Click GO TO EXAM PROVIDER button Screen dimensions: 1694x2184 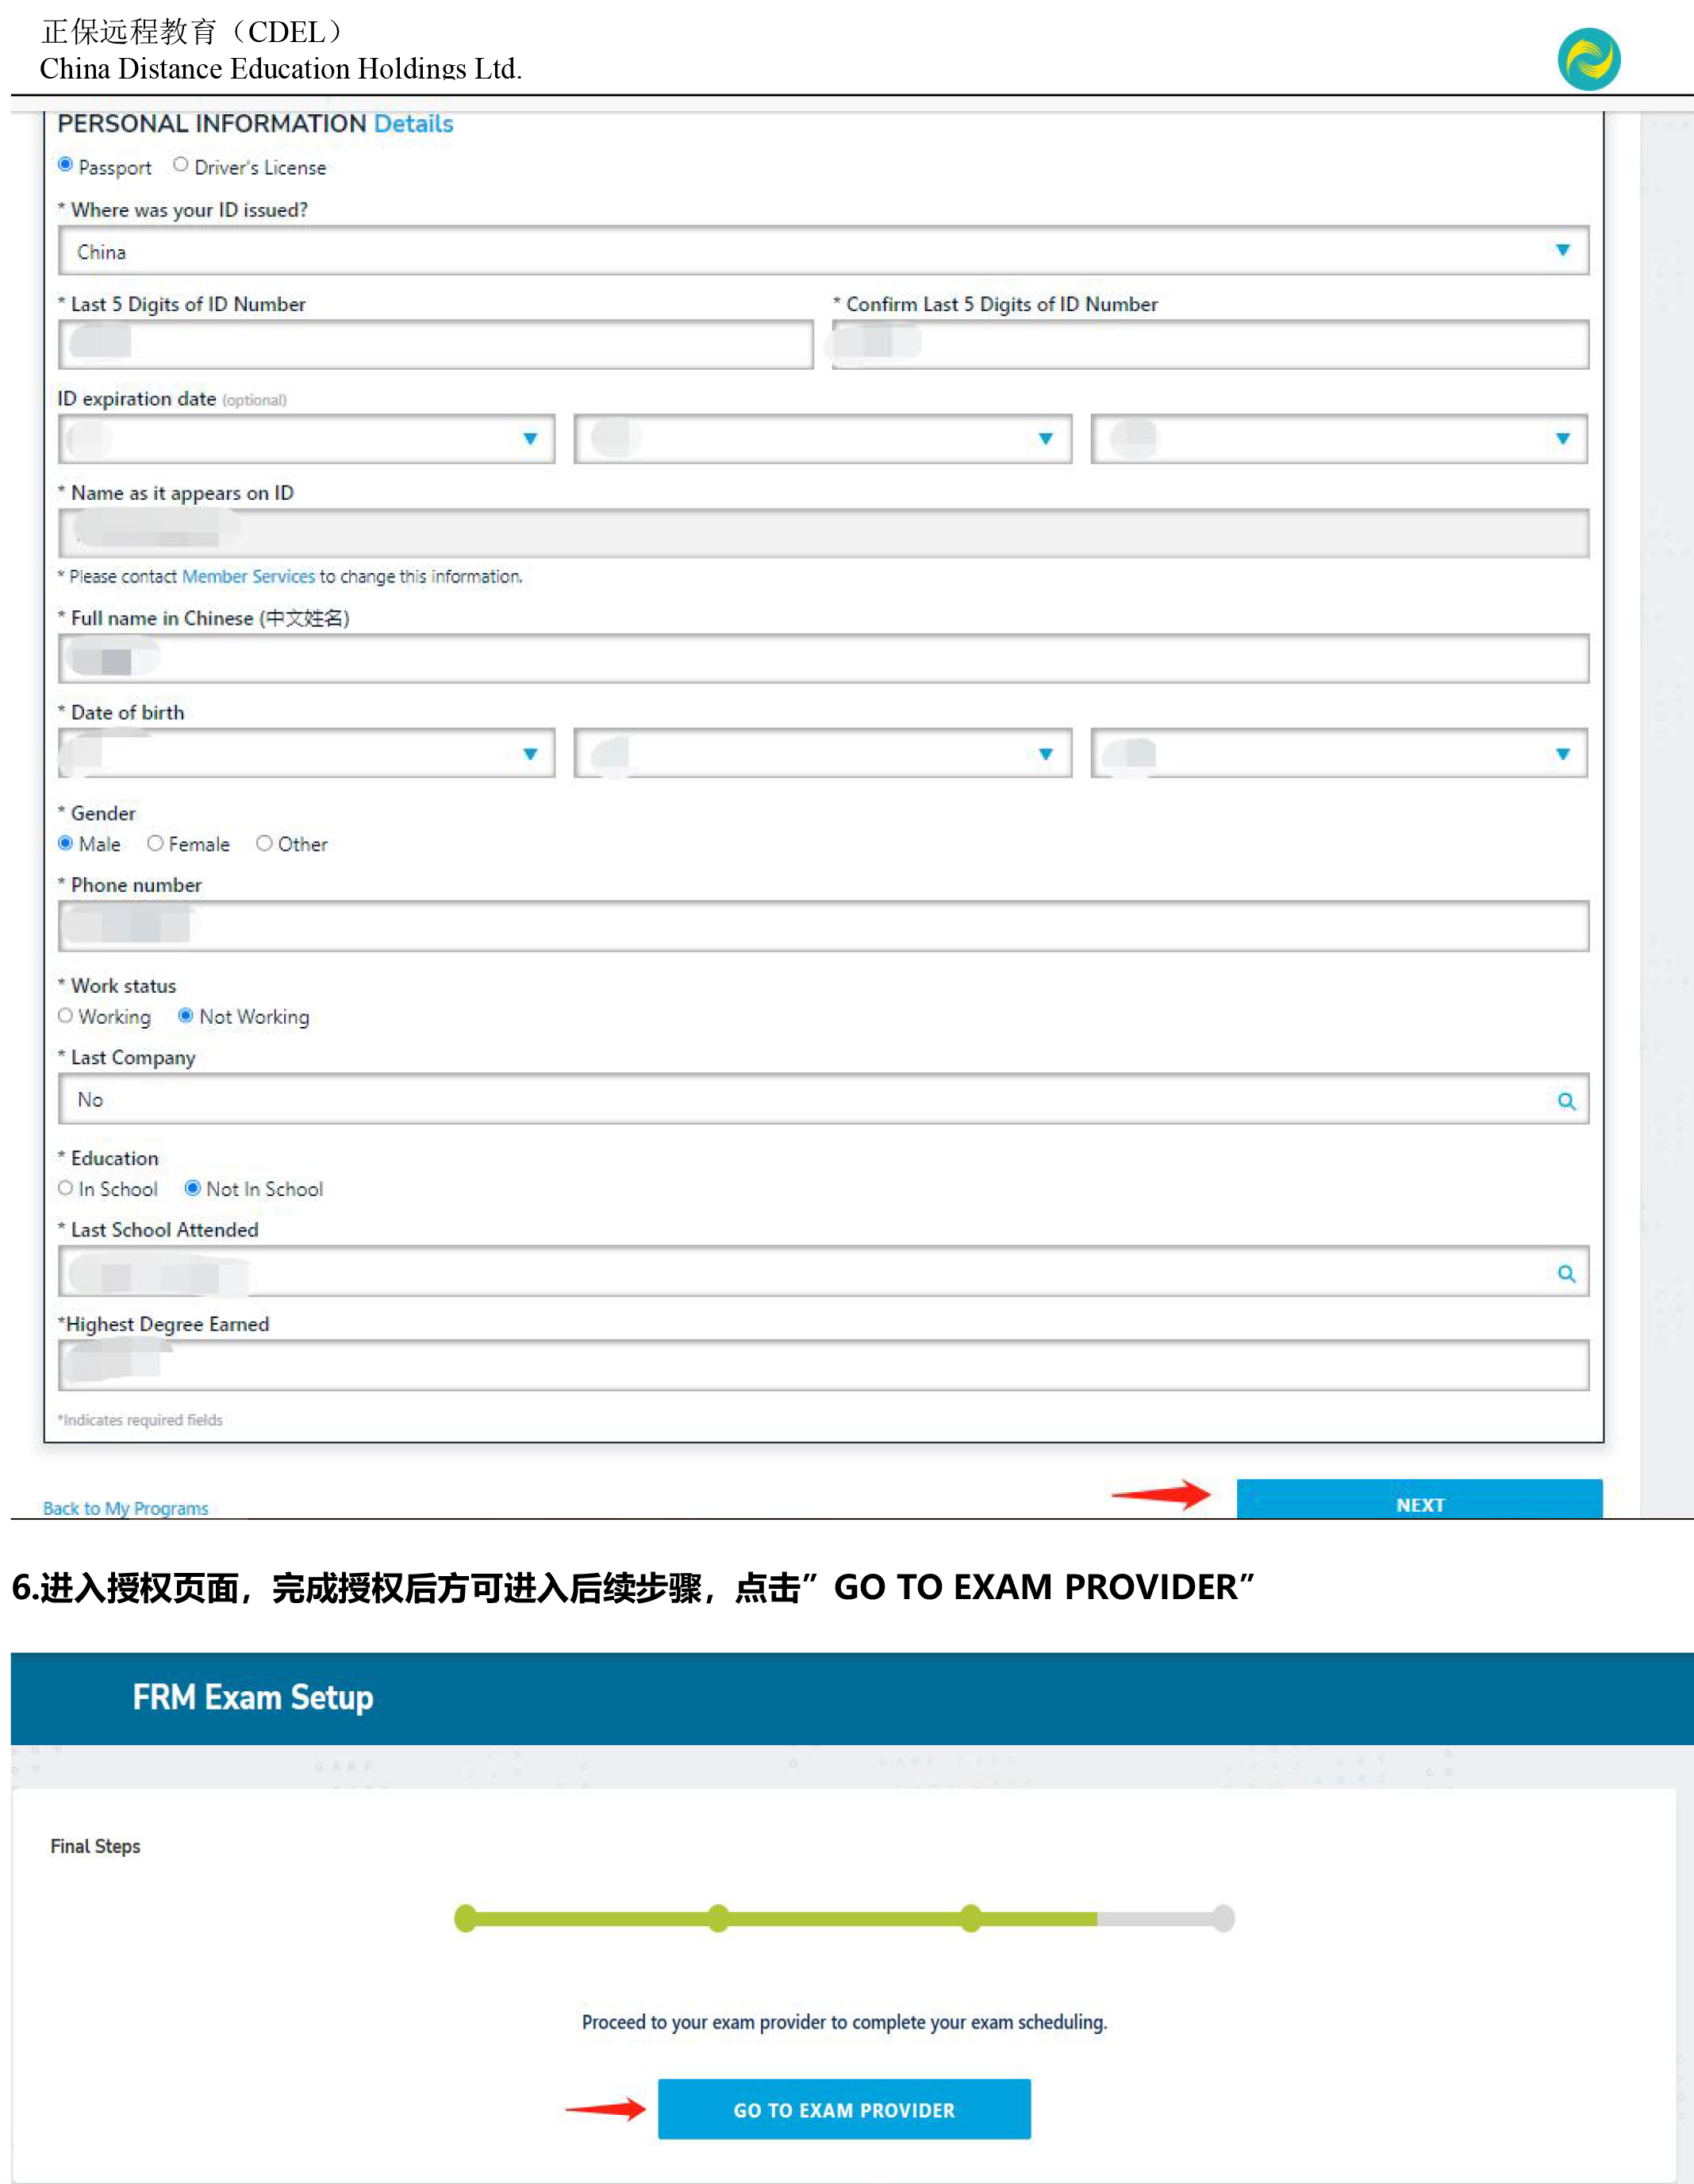[844, 2109]
